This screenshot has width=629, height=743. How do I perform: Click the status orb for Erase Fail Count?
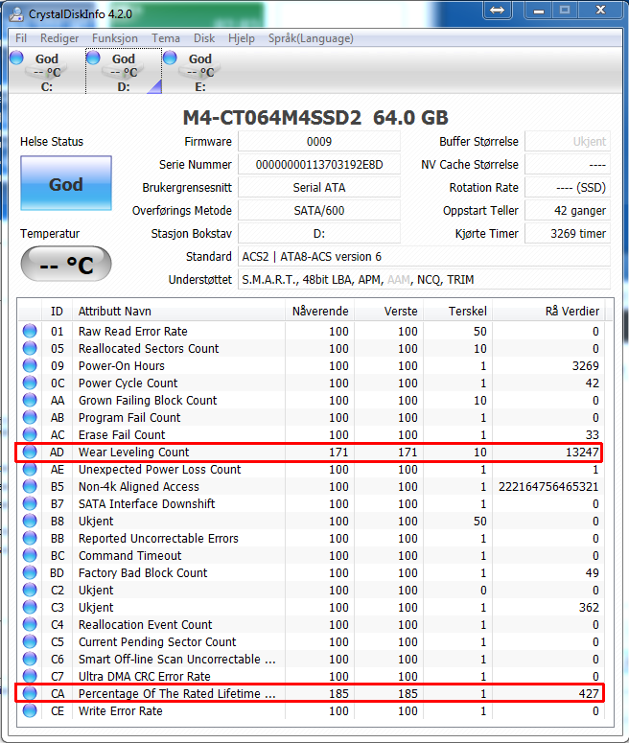point(30,434)
